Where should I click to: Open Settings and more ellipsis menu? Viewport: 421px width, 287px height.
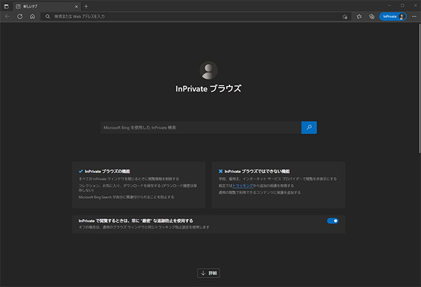point(414,17)
